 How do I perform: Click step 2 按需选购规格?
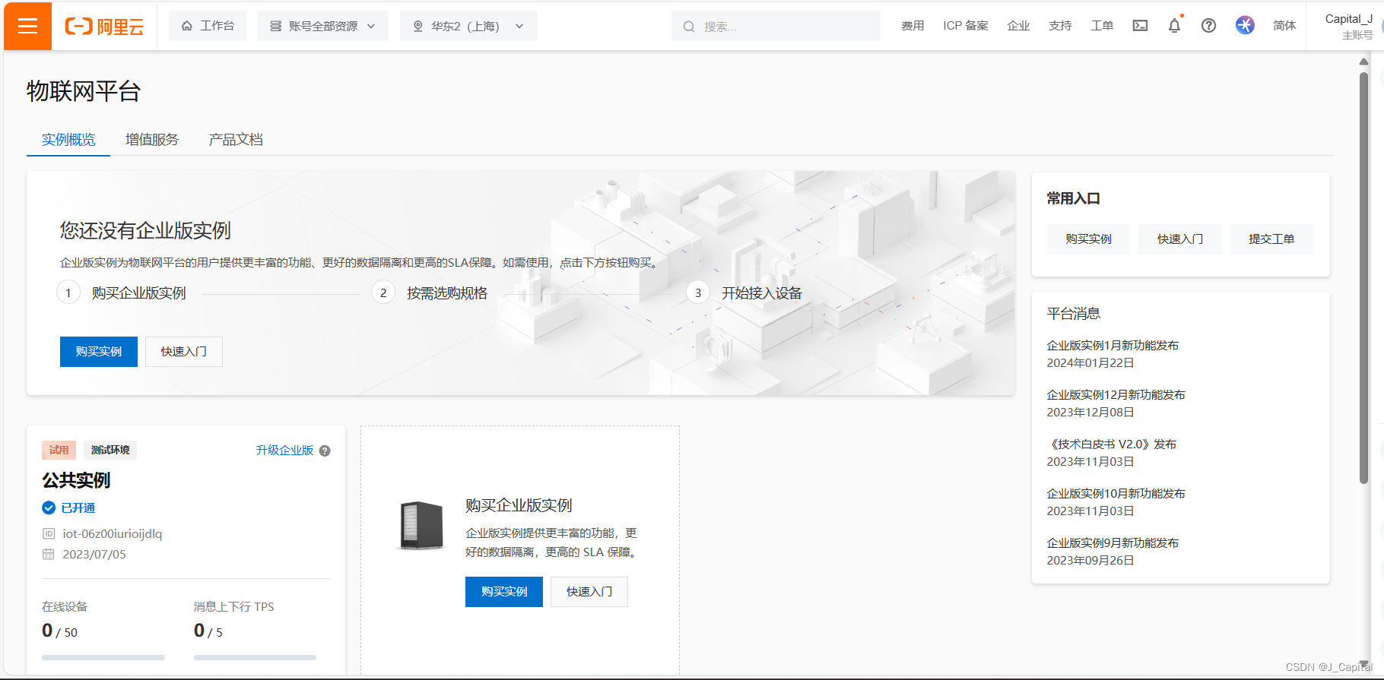click(430, 293)
